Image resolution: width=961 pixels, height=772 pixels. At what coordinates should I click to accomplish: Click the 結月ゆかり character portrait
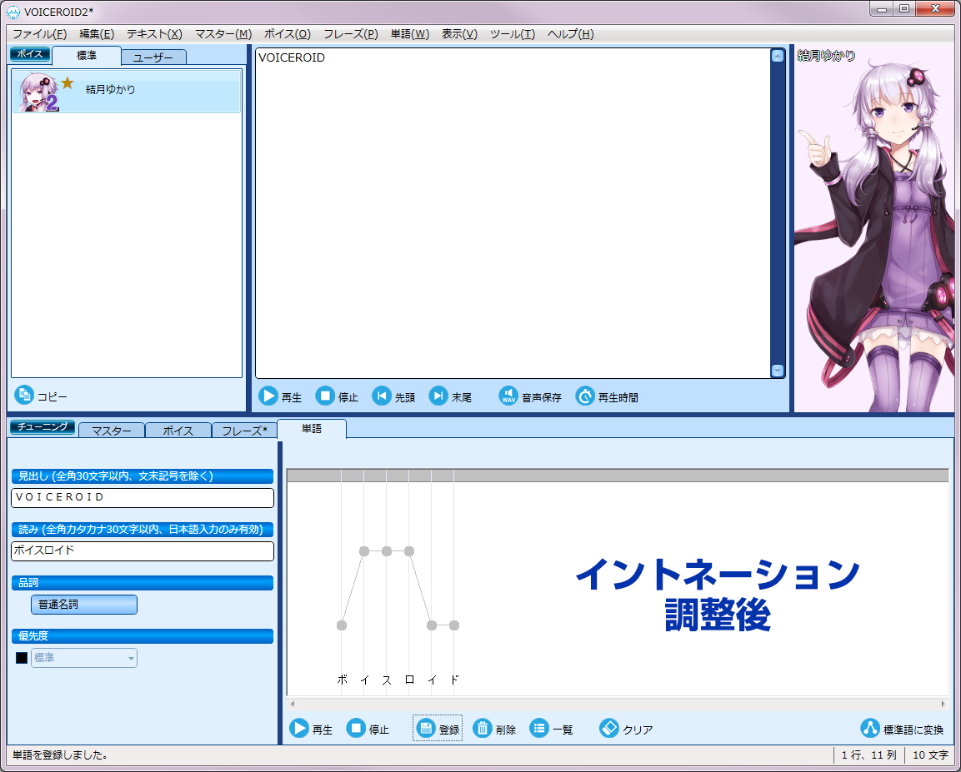coord(874,227)
